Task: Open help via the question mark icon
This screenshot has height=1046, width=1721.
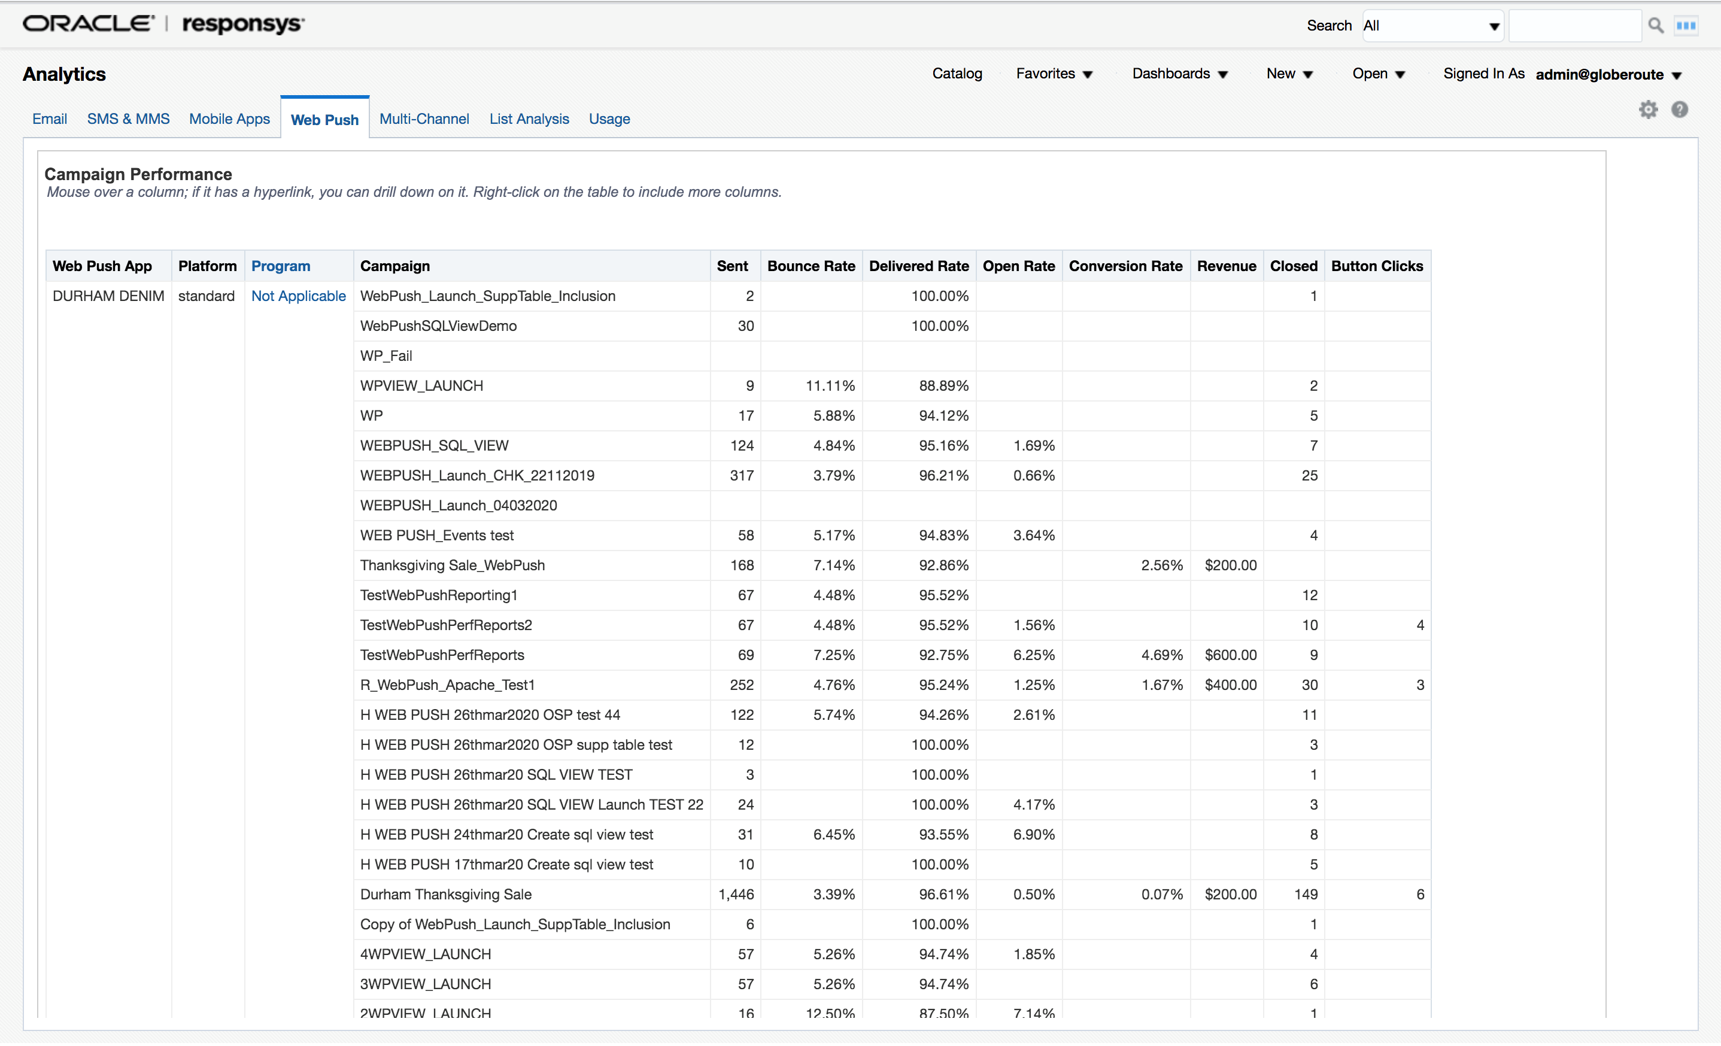Action: coord(1680,110)
